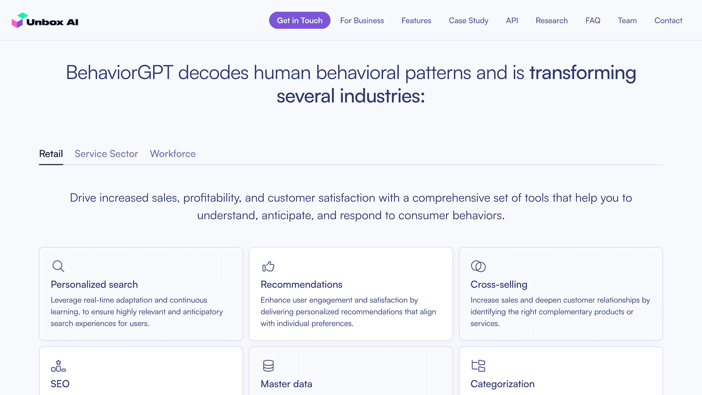
Task: Click the Recommendations card title
Action: [x=302, y=284]
